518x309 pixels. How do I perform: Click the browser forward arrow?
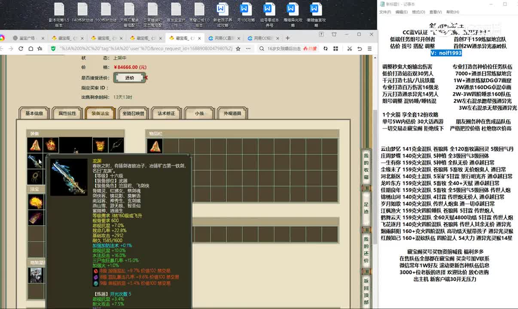(x=10, y=48)
